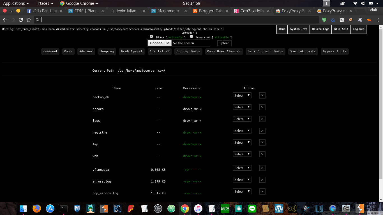Open the Select dropdown for php_errors.log
This screenshot has height=215, width=383.
coord(242,191)
